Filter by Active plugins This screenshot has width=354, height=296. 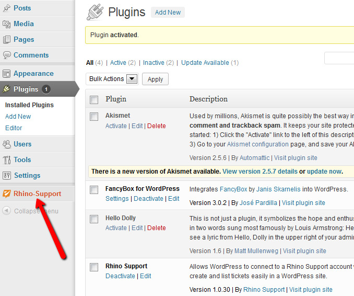118,63
